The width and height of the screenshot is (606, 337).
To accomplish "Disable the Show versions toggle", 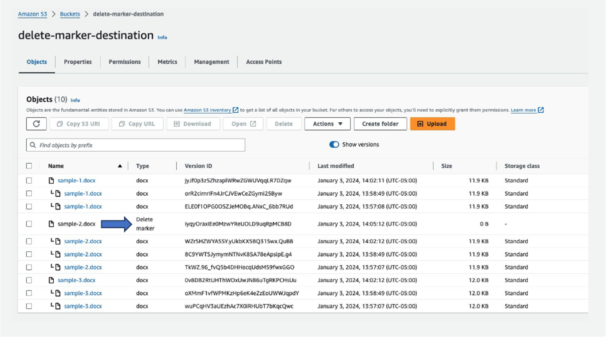I will (334, 145).
